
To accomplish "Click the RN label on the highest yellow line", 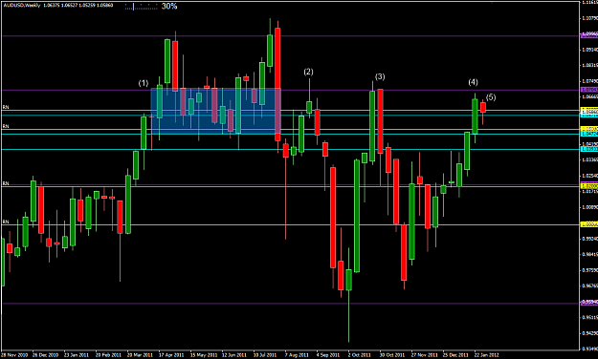I will pyautogui.click(x=6, y=107).
